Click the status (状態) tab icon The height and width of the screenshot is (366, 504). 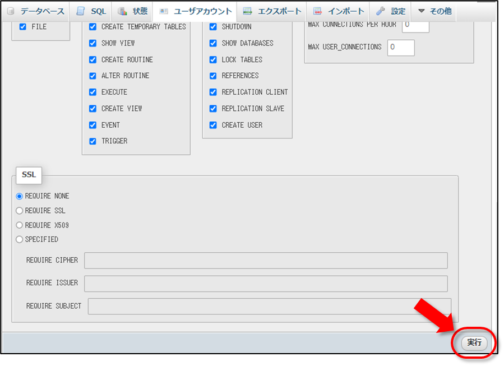[x=122, y=11]
